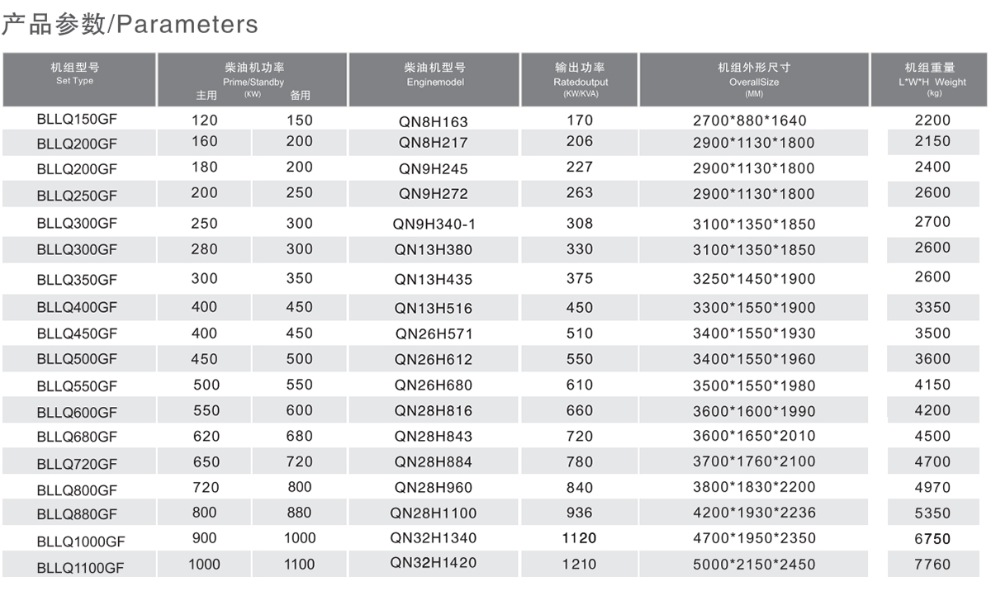This screenshot has height=591, width=991.
Task: Click engine model QN32H1340
Action: 434,538
